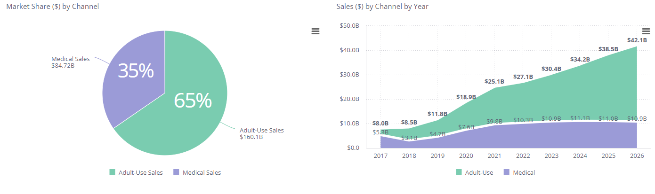This screenshot has width=655, height=194.
Task: Toggle Adult-Use Sales in the pie legend
Action: click(136, 172)
